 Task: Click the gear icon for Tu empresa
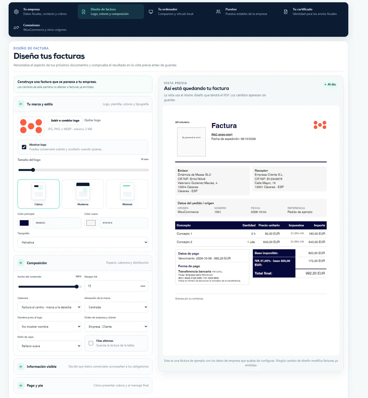tap(16, 12)
